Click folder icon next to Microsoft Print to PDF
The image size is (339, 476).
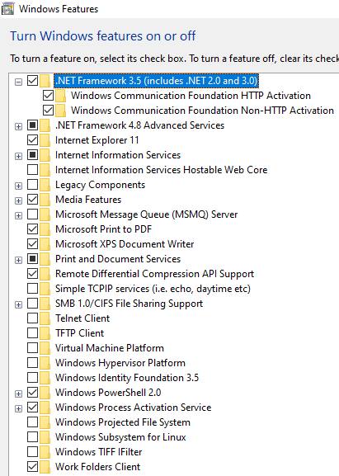click(45, 229)
